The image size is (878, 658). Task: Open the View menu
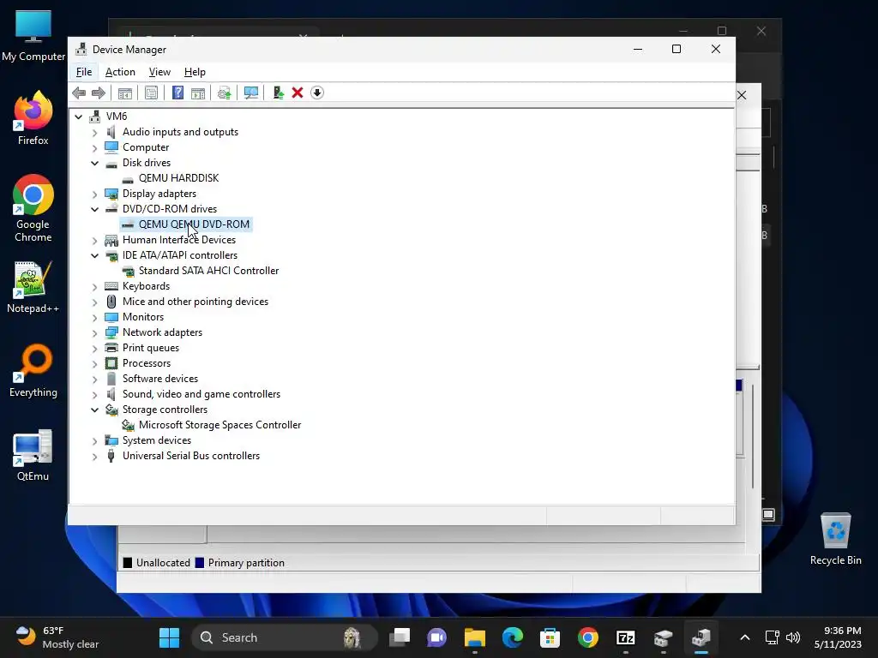[159, 72]
